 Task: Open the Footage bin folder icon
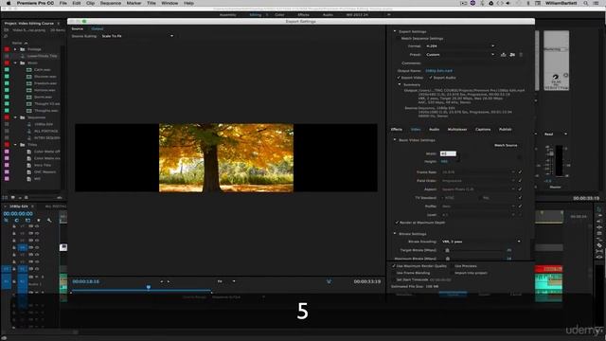click(23, 49)
